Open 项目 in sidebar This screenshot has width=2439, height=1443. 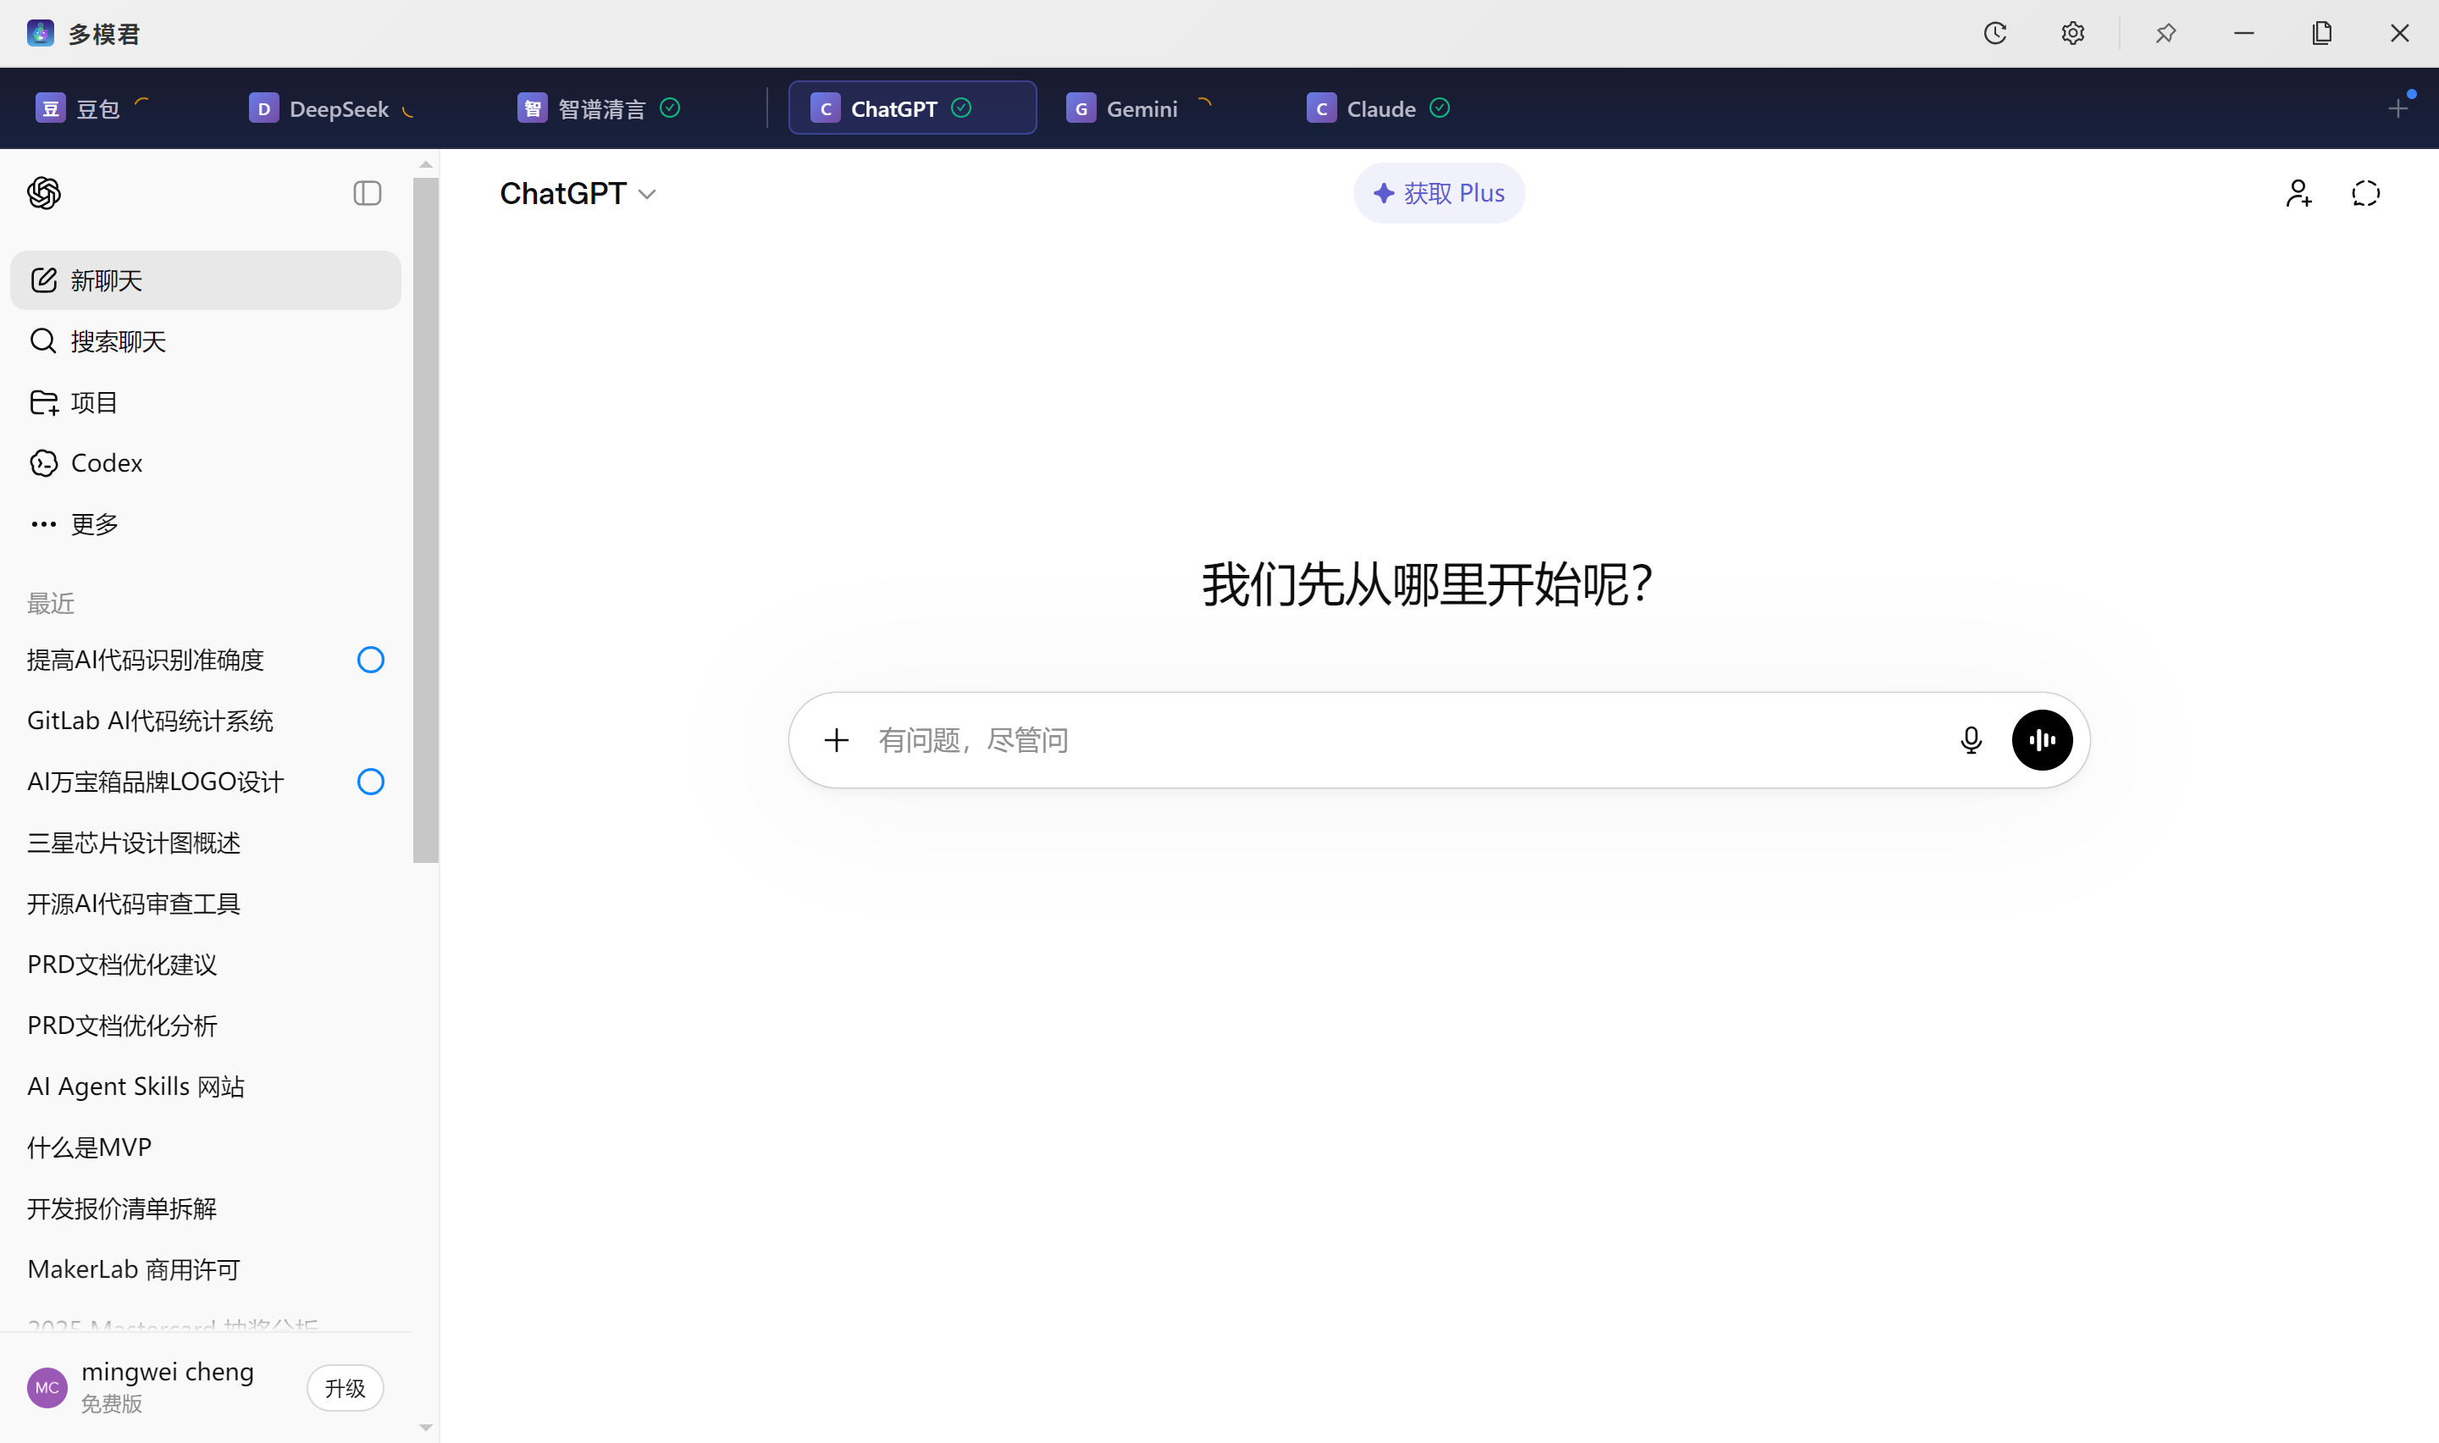[205, 401]
